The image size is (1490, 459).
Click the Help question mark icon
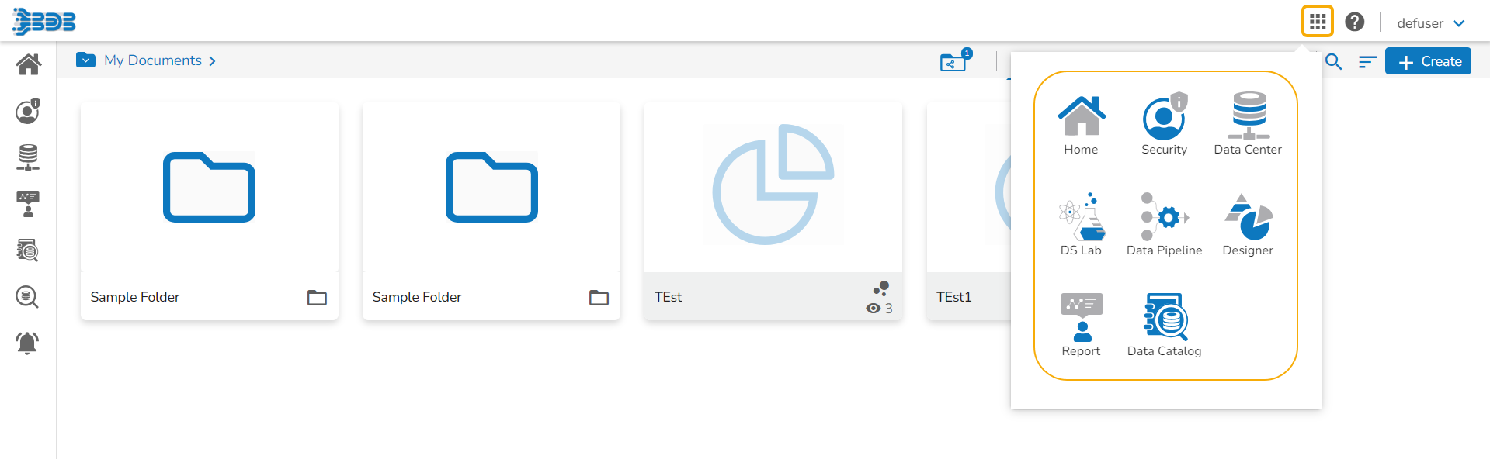[x=1355, y=22]
